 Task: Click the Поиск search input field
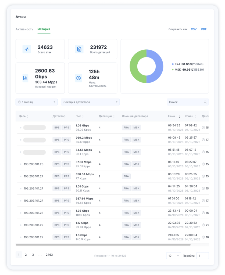click(x=188, y=102)
